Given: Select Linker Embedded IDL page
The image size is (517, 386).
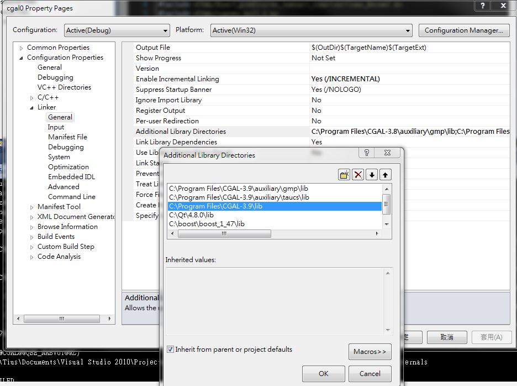Looking at the screenshot, I should coord(72,176).
